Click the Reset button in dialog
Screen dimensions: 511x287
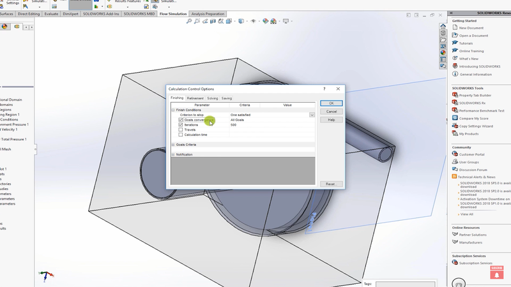(x=331, y=184)
